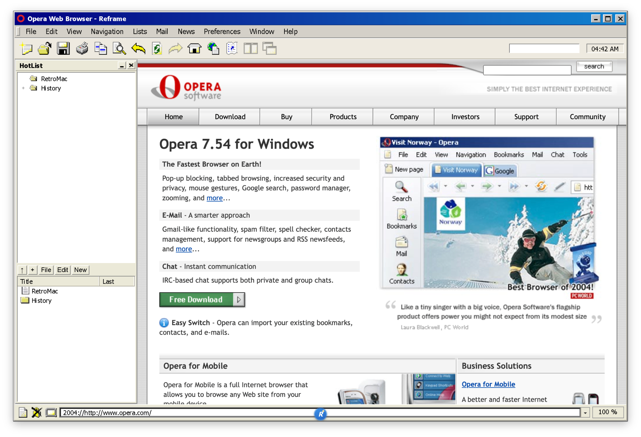Minimize the HotList panel

click(x=122, y=65)
